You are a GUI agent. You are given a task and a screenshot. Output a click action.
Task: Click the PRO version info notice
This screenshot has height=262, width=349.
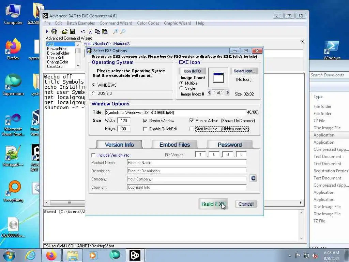[174, 57]
